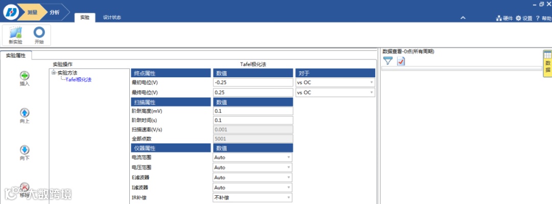The width and height of the screenshot is (552, 204).
Task: Select the Tafel极化法 tree item
Action: point(78,79)
